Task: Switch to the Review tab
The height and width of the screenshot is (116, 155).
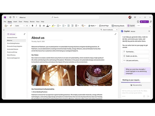Action: (32, 22)
